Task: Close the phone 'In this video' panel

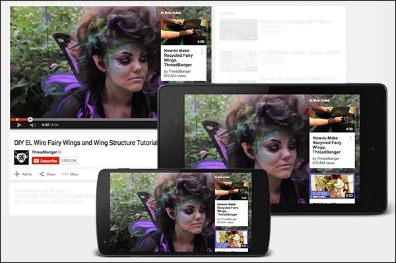Action: point(247,177)
